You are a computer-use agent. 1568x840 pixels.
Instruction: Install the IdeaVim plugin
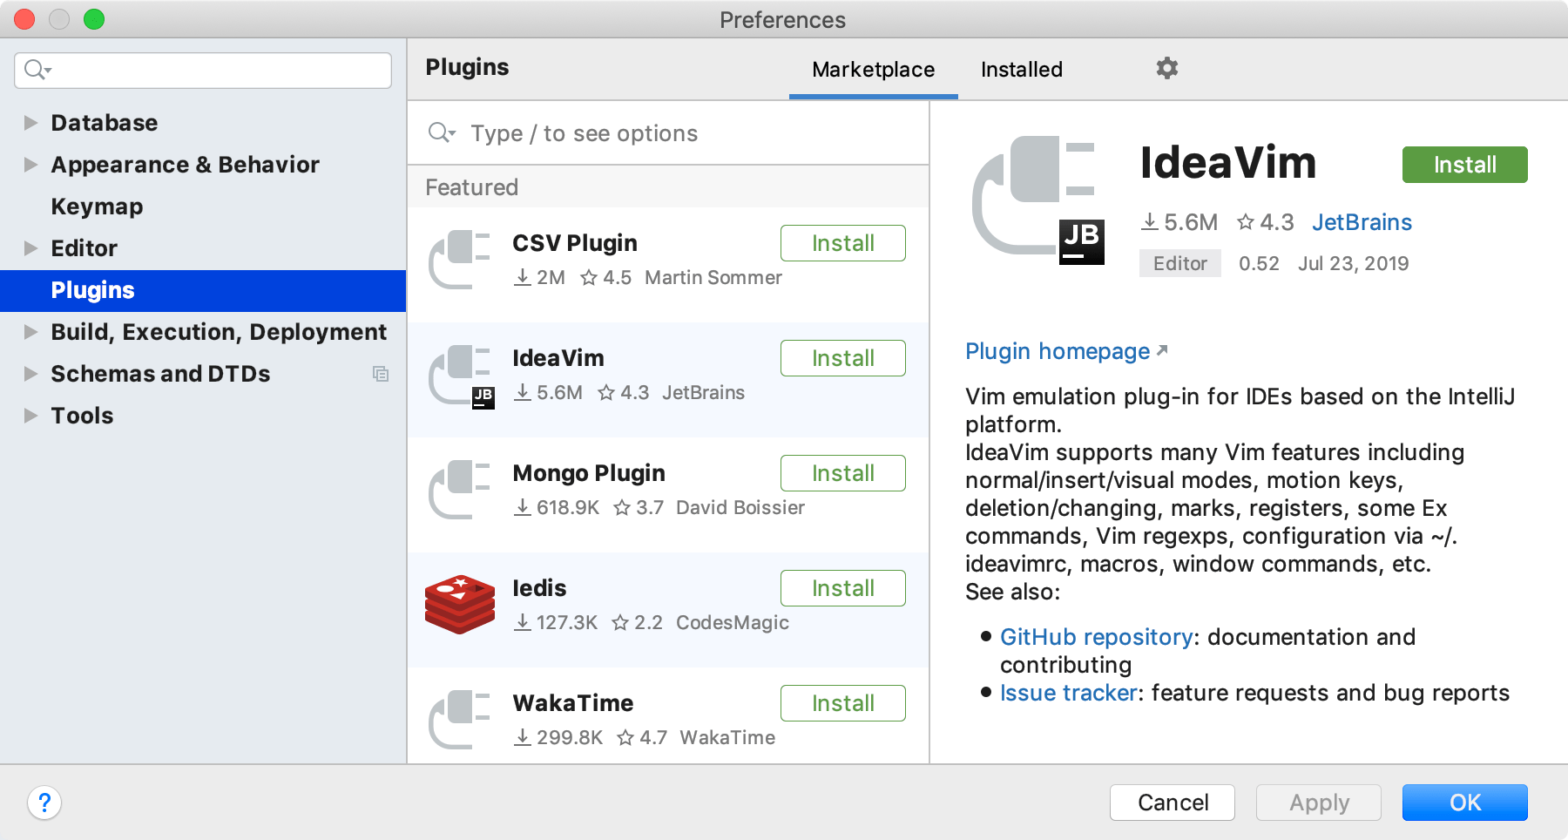coord(1463,164)
